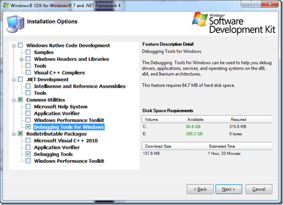Check Windows Performance Toolkit under Redistributable Packages

(x=28, y=161)
